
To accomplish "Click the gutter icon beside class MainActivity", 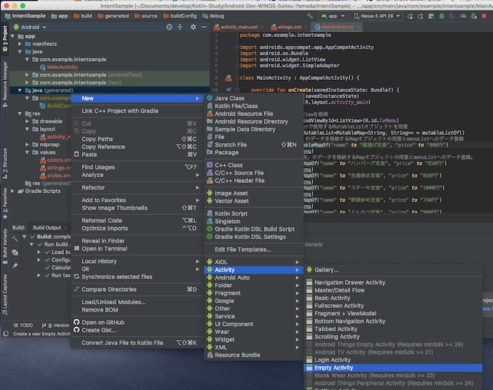I will pos(228,78).
